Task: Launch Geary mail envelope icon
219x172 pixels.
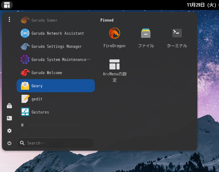Action: pos(25,86)
